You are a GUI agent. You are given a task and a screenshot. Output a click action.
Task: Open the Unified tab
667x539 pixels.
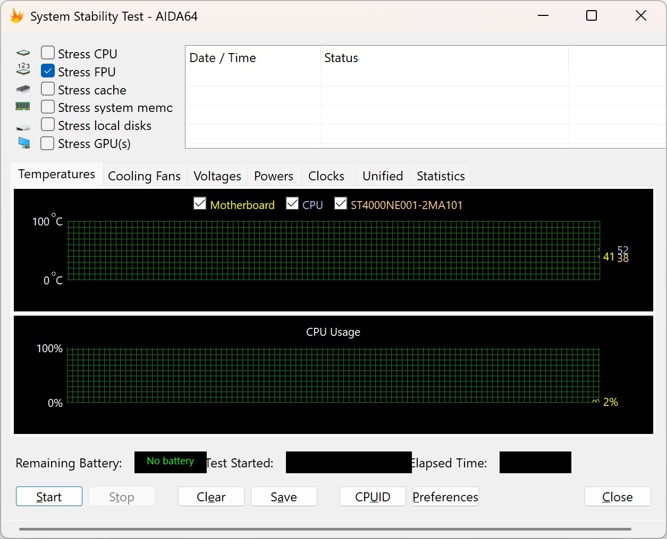pyautogui.click(x=383, y=176)
